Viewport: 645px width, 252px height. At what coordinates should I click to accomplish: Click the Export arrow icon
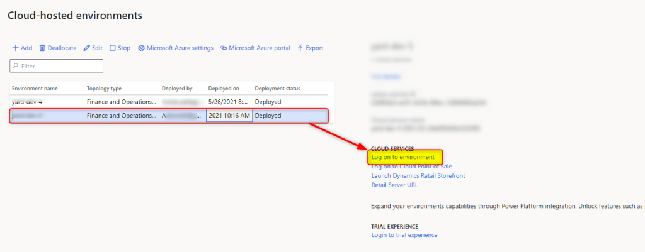pos(300,48)
